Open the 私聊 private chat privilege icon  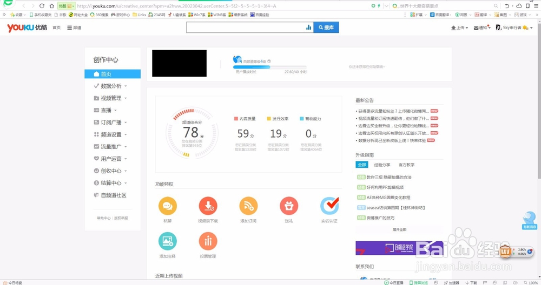click(167, 206)
